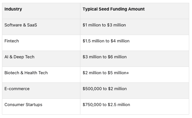Click the '$1.5' figure in the Fintech row

tap(86, 41)
